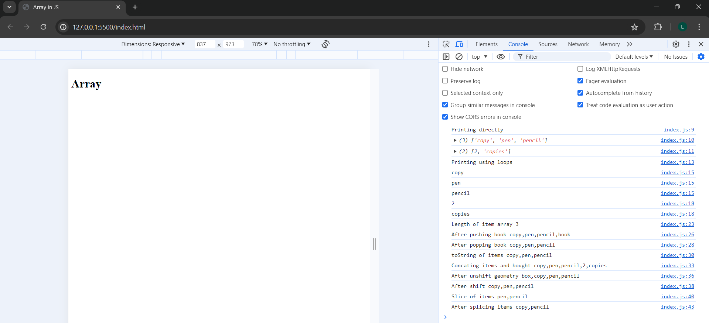Open the index.js:43 source link
Viewport: 709px width, 323px height.
677,307
